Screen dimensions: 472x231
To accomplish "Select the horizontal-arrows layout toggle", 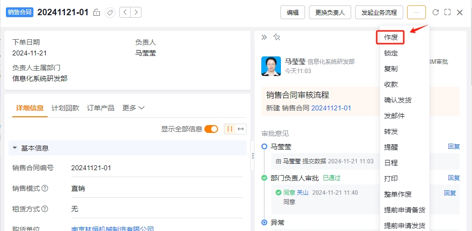I will [x=241, y=129].
